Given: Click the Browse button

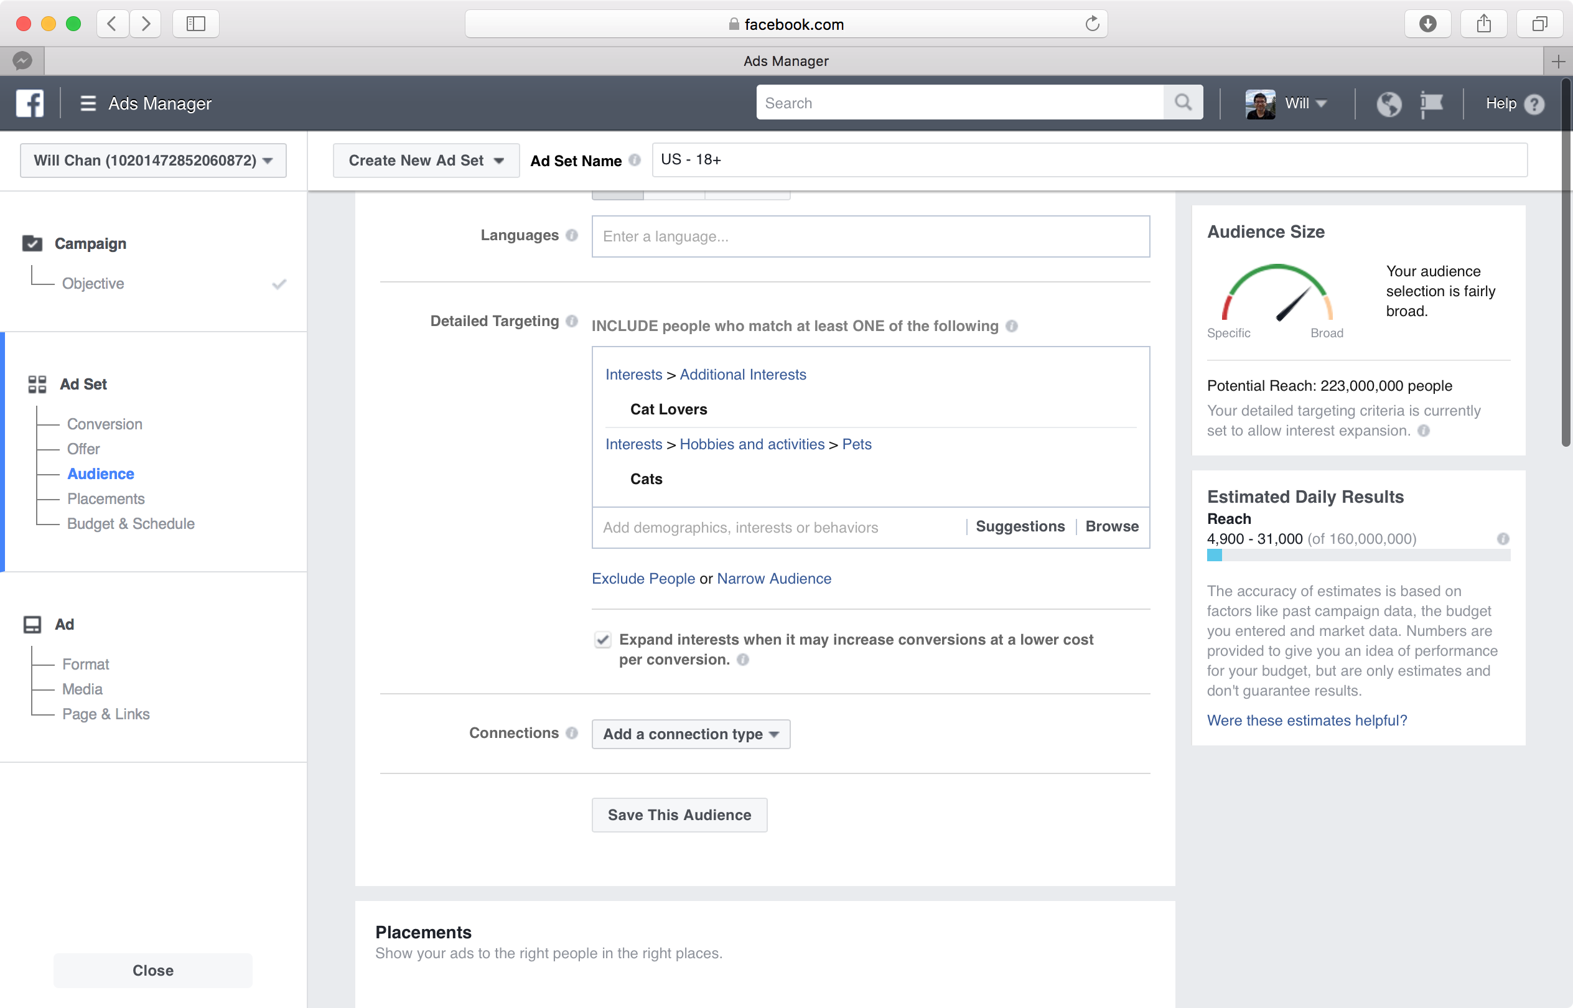Looking at the screenshot, I should tap(1111, 526).
